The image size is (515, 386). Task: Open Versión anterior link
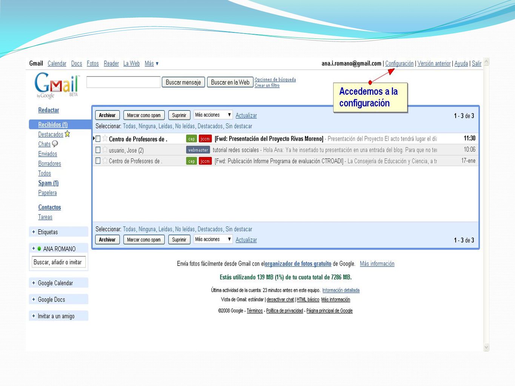point(434,63)
